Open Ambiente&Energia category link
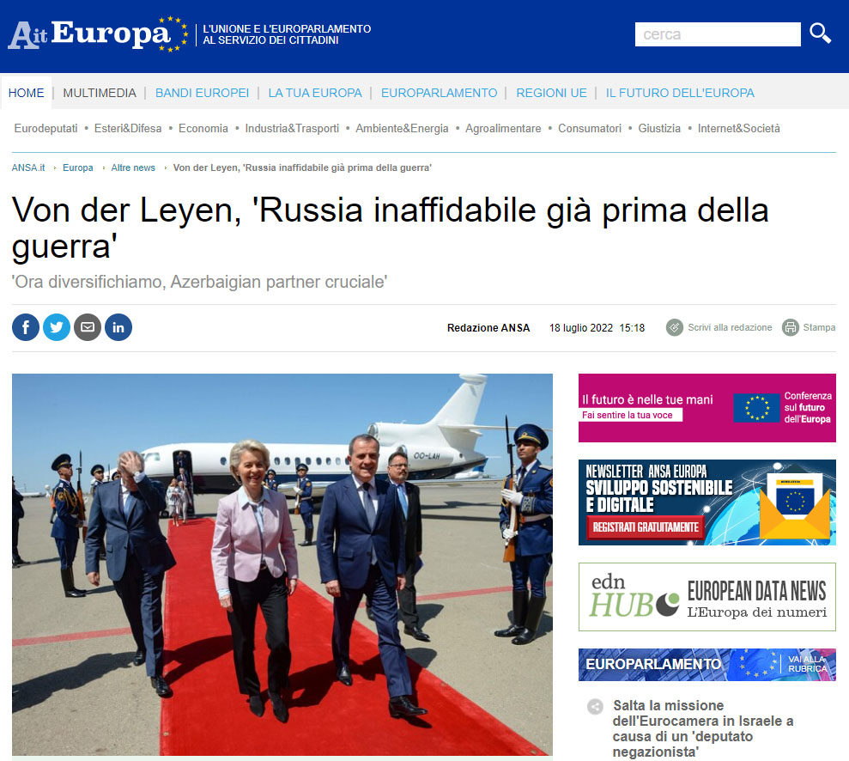 402,128
